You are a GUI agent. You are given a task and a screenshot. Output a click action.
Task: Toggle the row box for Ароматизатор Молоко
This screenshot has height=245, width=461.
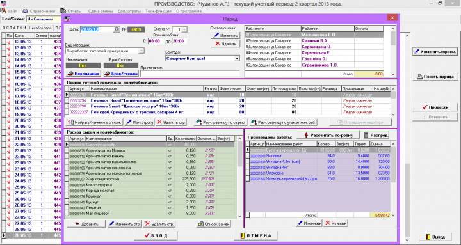(67, 150)
